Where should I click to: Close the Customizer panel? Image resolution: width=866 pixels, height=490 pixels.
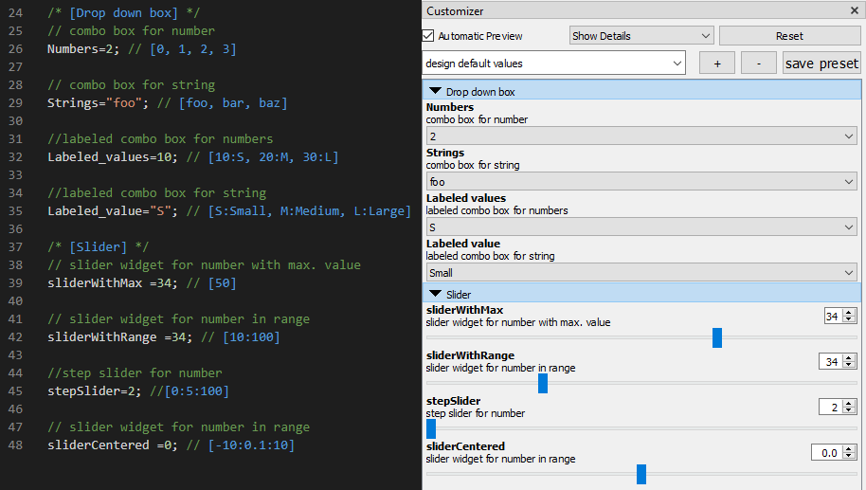pos(854,10)
